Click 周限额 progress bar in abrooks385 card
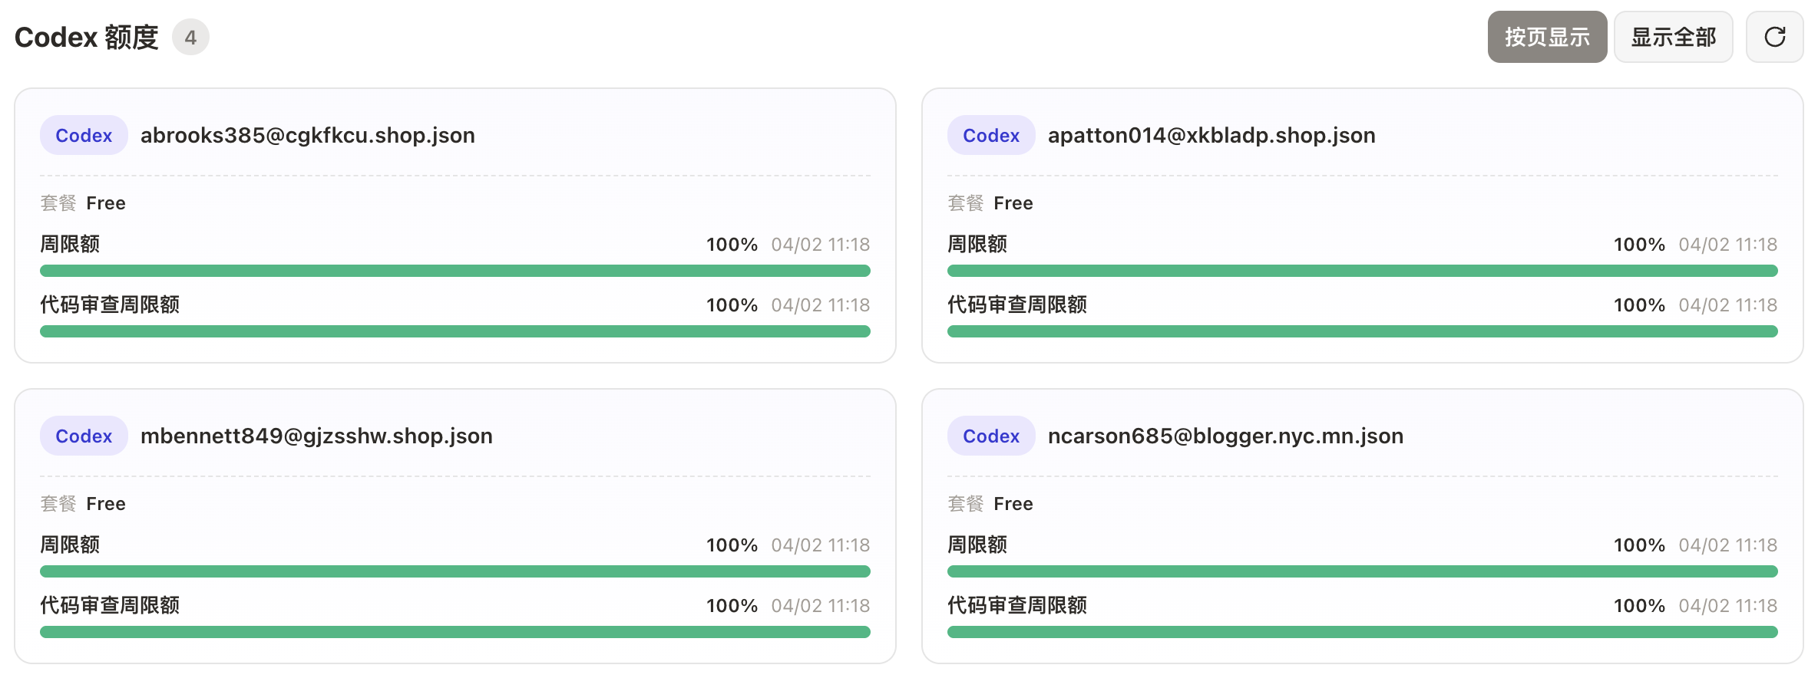 click(455, 271)
